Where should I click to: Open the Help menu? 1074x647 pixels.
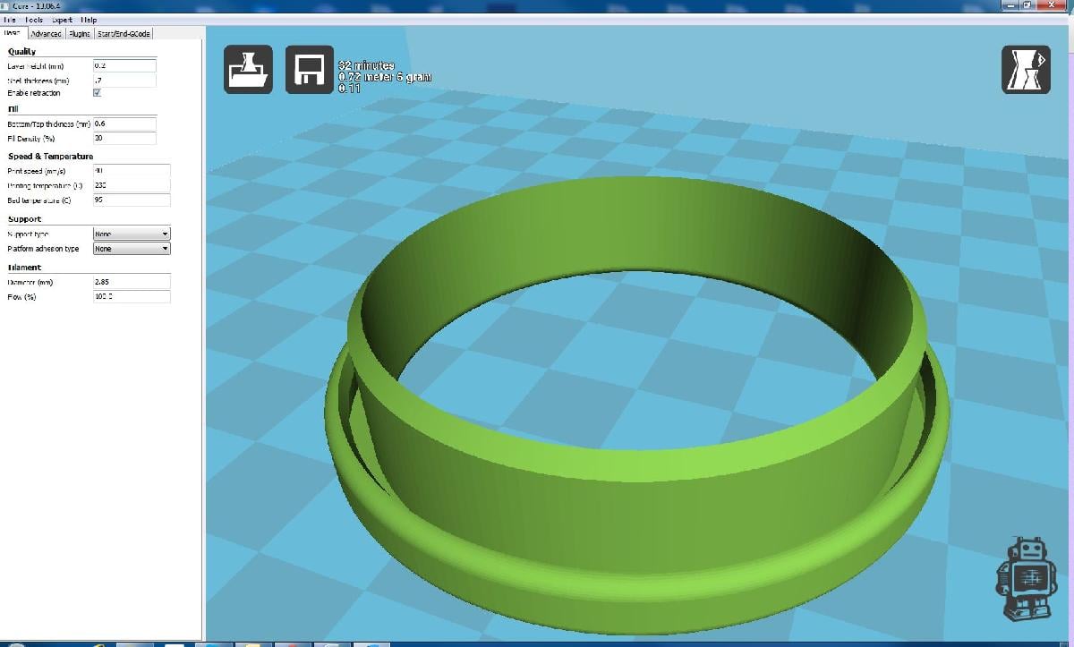coord(89,20)
